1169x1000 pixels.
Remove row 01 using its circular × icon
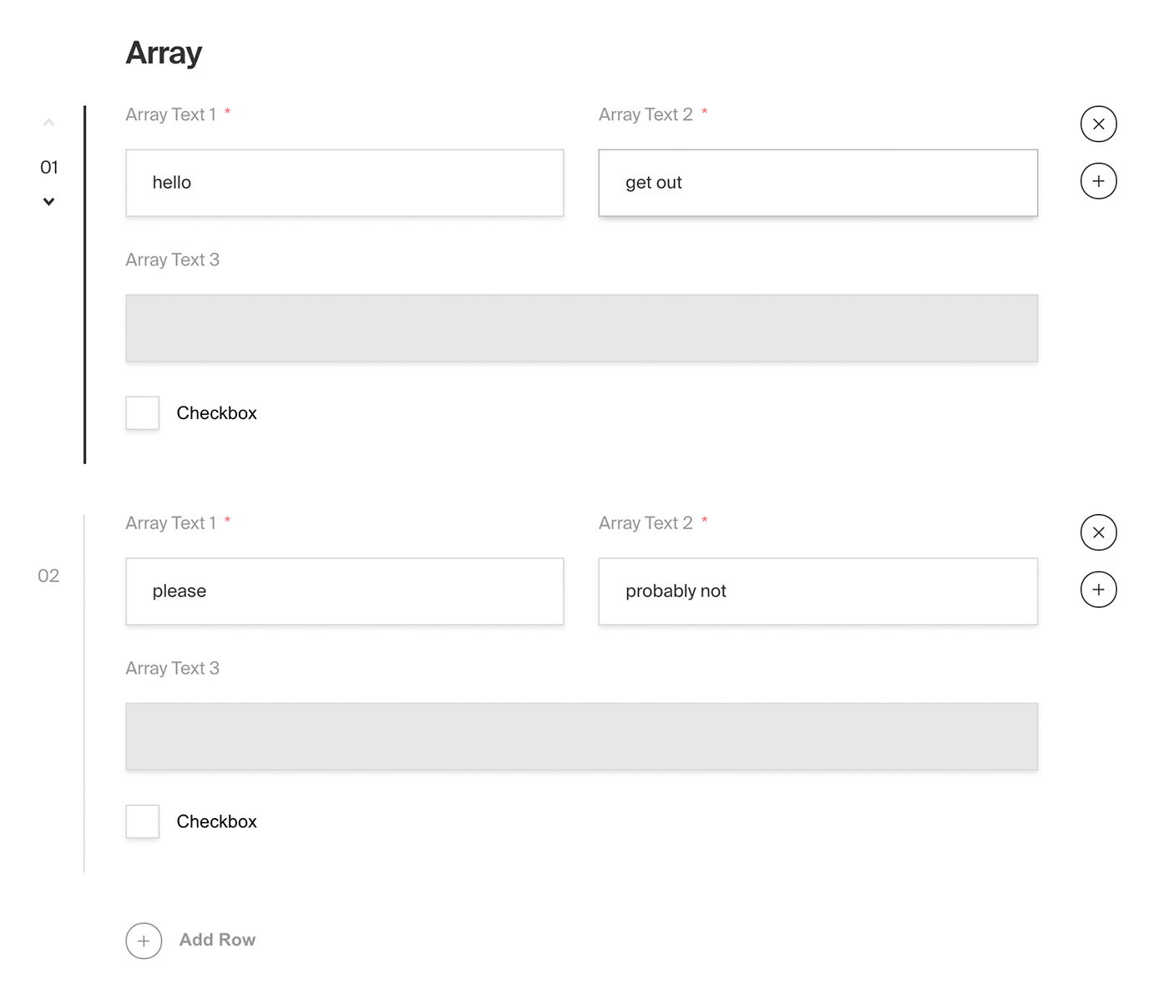click(x=1098, y=124)
